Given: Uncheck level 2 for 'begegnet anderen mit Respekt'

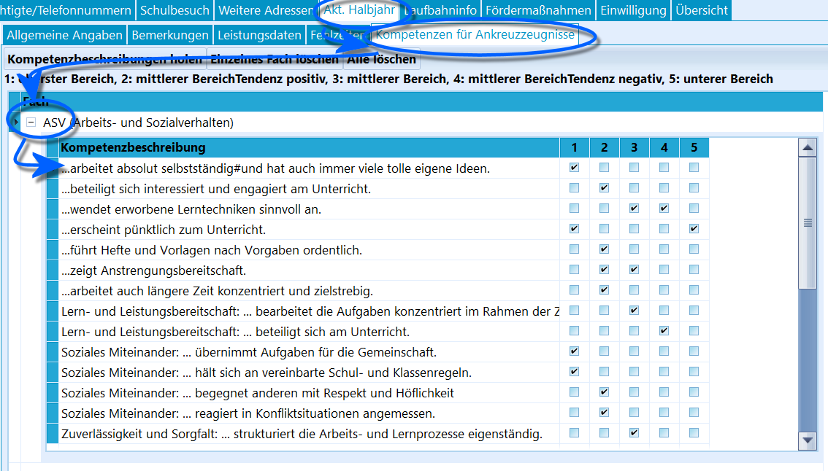Looking at the screenshot, I should (x=604, y=392).
